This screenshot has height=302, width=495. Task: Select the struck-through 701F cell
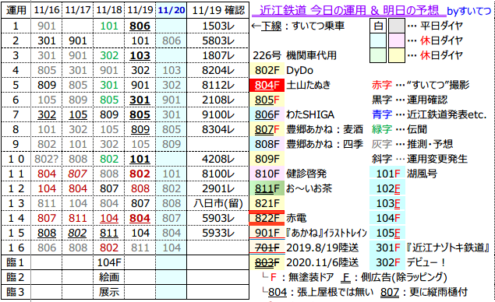point(267,248)
